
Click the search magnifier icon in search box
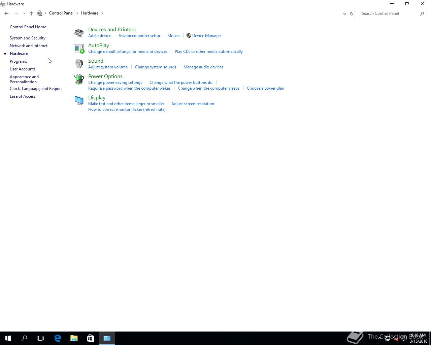tap(422, 13)
